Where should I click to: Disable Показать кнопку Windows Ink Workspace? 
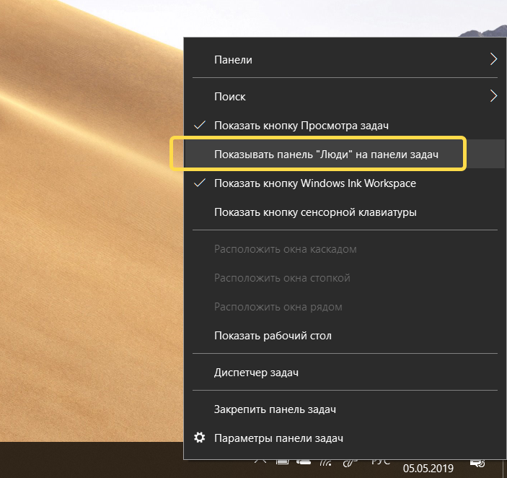coord(314,183)
